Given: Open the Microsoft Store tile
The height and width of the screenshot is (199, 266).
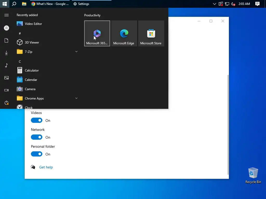Looking at the screenshot, I should click(x=151, y=33).
